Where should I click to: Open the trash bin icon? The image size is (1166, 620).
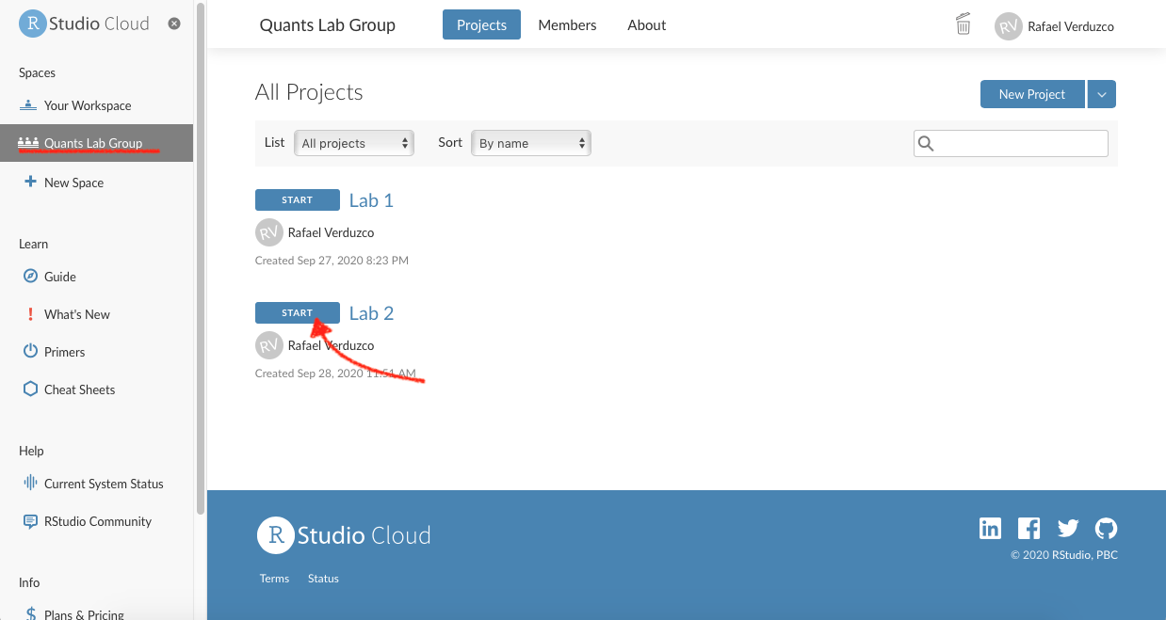pyautogui.click(x=963, y=24)
